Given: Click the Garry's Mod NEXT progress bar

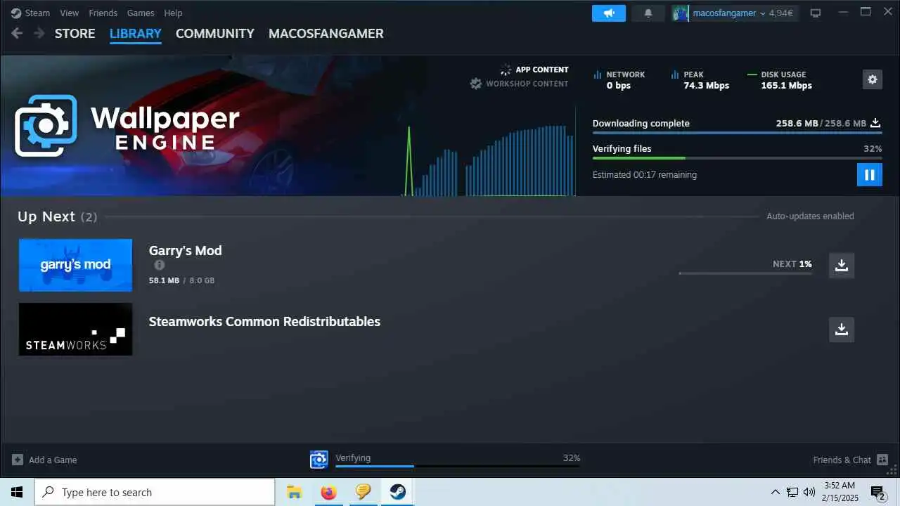Looking at the screenshot, I should (745, 273).
